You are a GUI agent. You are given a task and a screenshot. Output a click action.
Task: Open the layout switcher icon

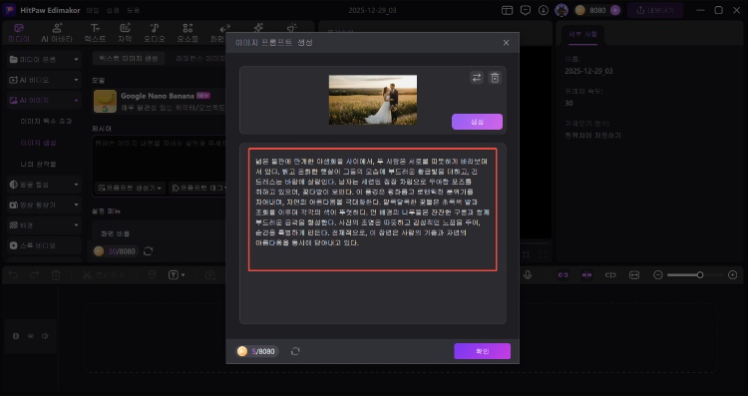point(507,10)
